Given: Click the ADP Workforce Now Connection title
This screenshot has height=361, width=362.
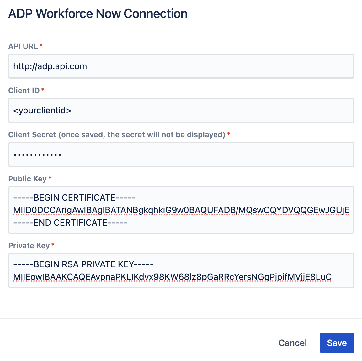Looking at the screenshot, I should point(98,13).
